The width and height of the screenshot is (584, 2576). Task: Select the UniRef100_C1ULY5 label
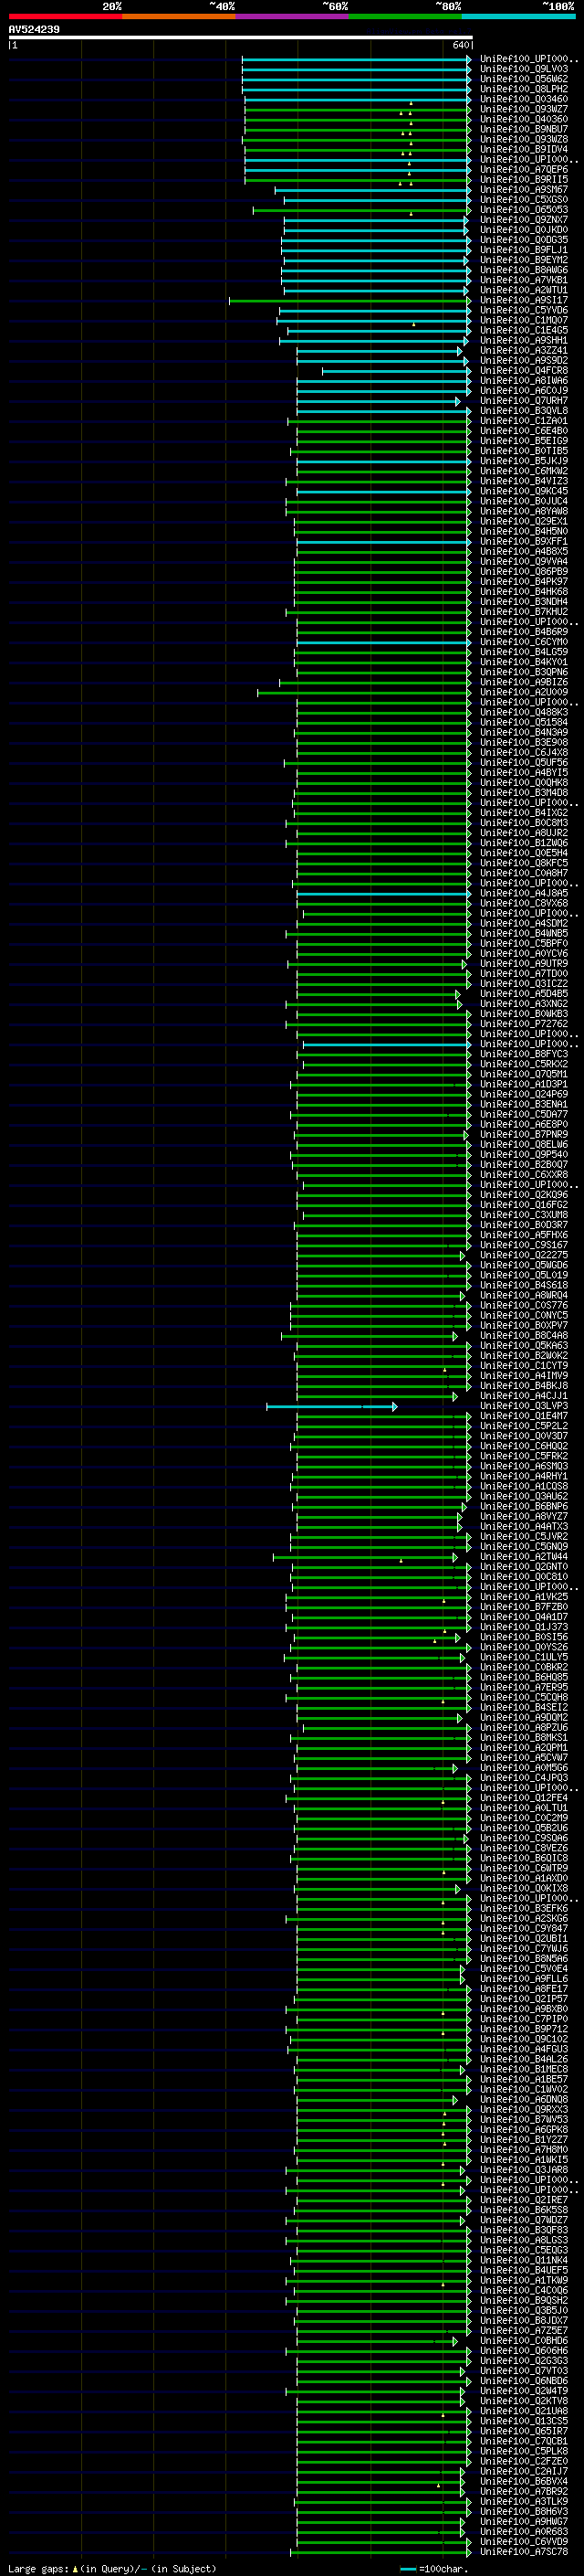pyautogui.click(x=523, y=1657)
